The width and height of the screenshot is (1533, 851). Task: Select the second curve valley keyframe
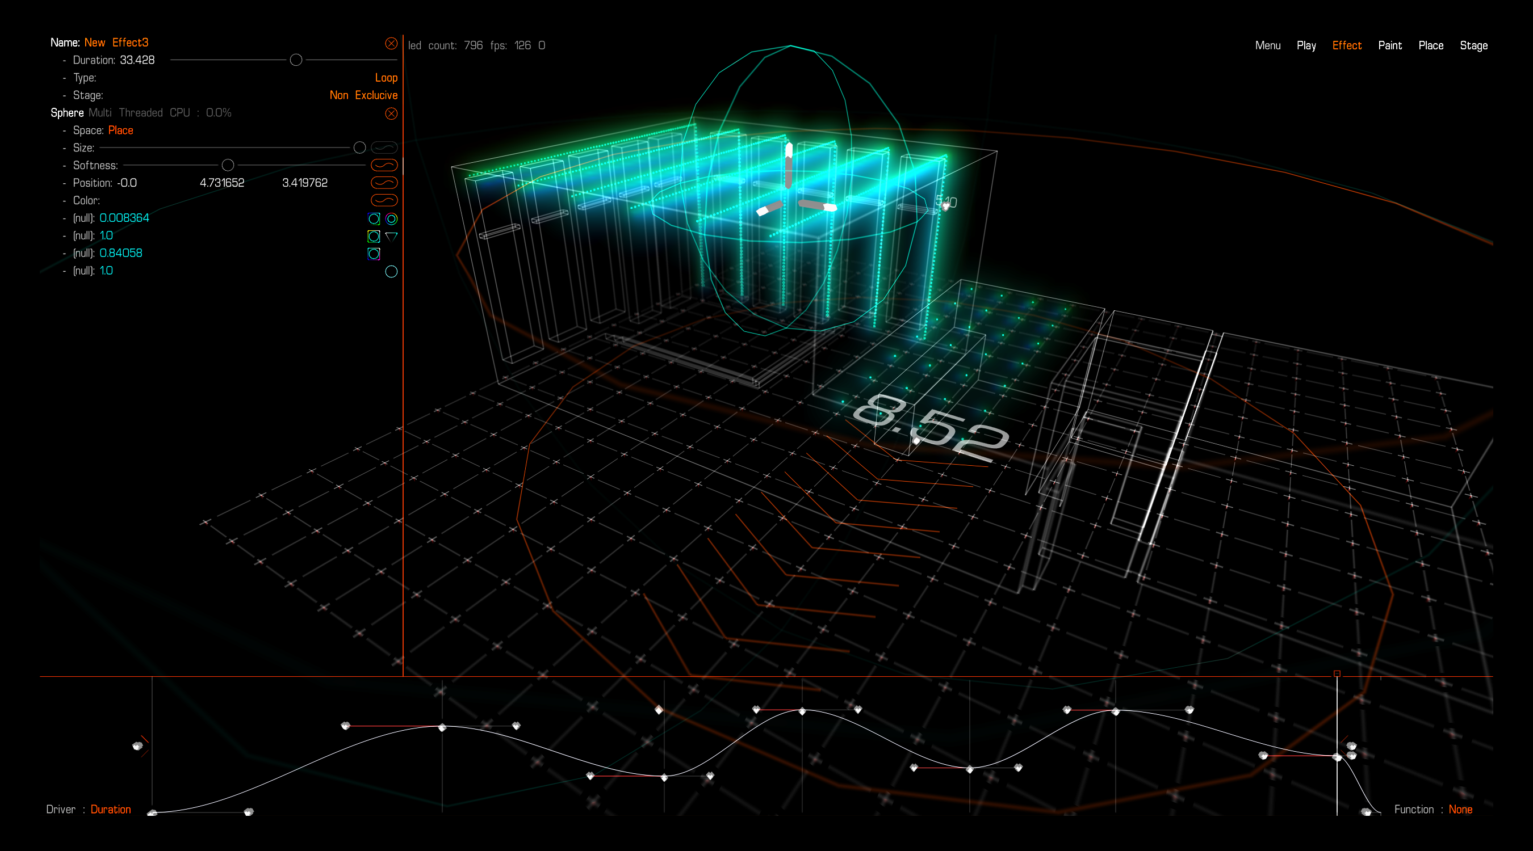969,769
